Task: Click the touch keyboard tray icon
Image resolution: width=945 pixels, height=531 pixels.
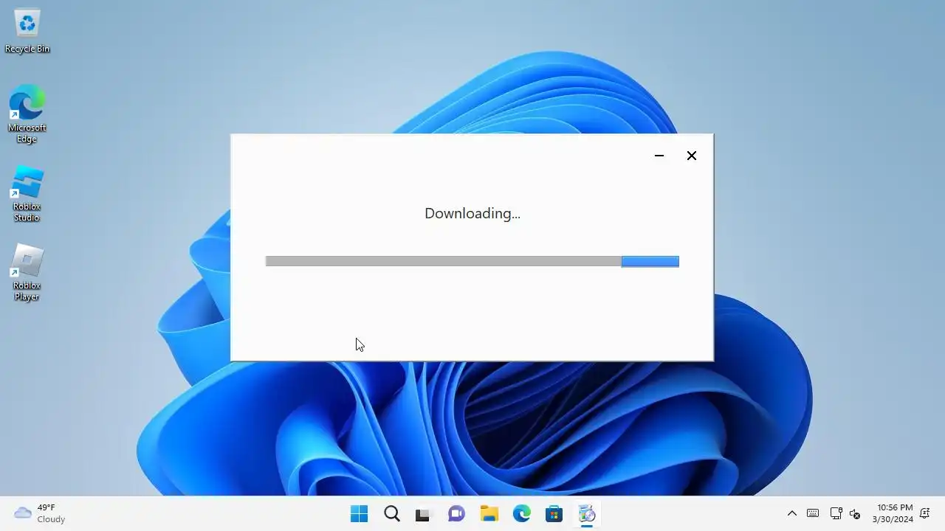Action: (x=813, y=513)
